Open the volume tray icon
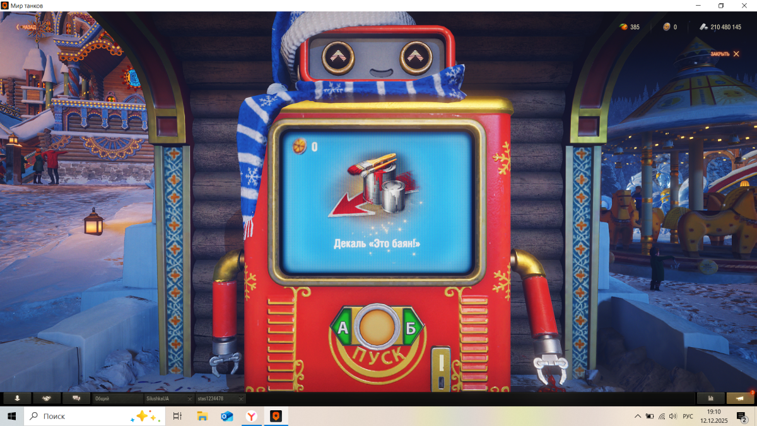 pyautogui.click(x=672, y=417)
